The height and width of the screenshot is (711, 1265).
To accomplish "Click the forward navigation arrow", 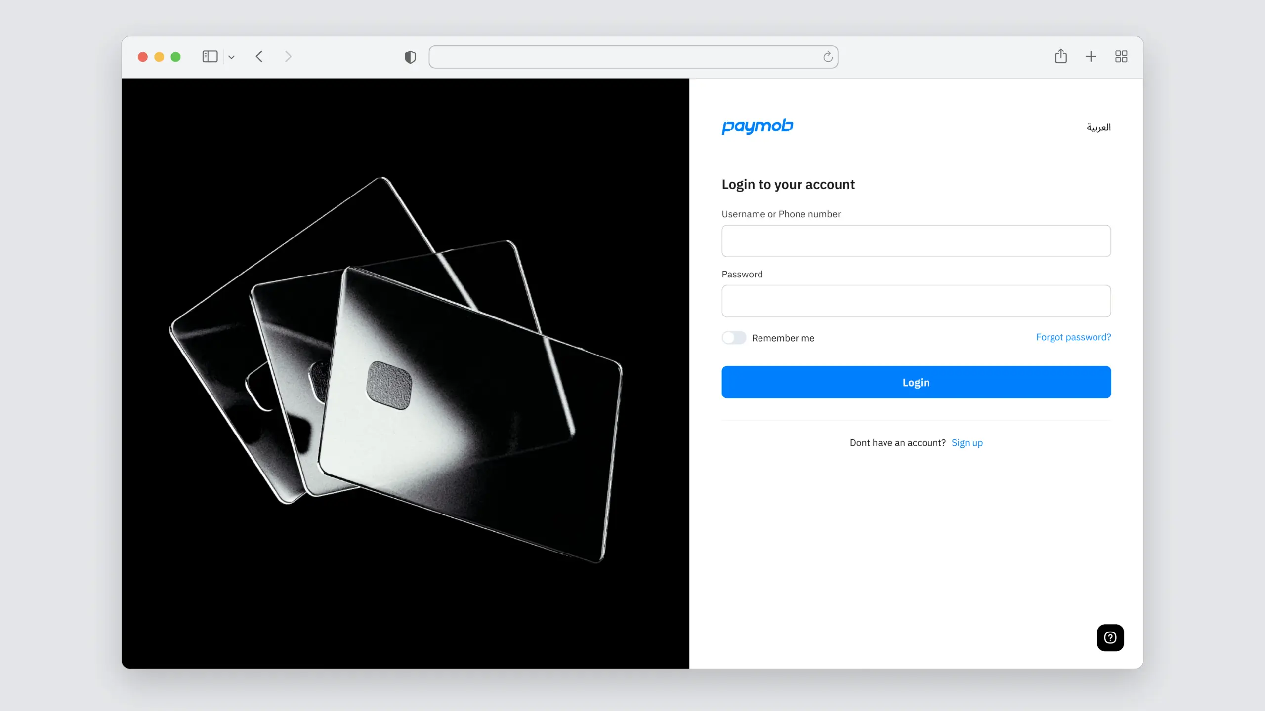I will [x=288, y=57].
